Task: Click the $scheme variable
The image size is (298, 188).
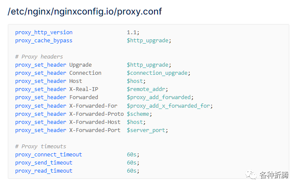Action: click(138, 114)
